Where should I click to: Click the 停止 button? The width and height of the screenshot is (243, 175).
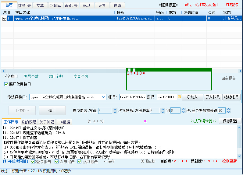pyautogui.click(x=52, y=110)
